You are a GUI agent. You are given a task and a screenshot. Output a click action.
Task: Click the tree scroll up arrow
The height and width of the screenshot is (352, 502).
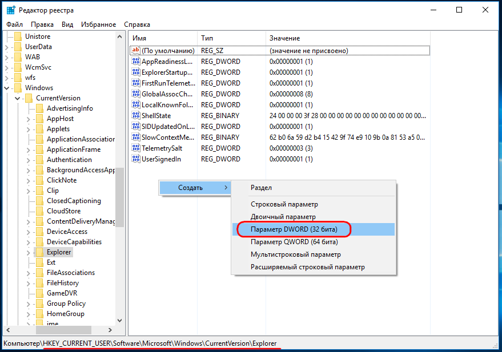pos(120,37)
